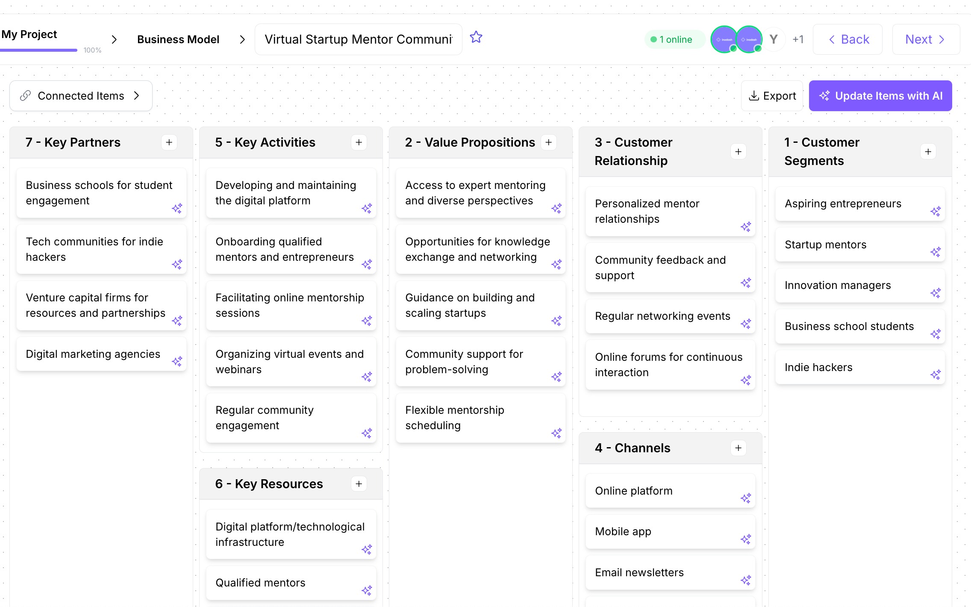Click the link icon beside Connected Items

pyautogui.click(x=26, y=96)
